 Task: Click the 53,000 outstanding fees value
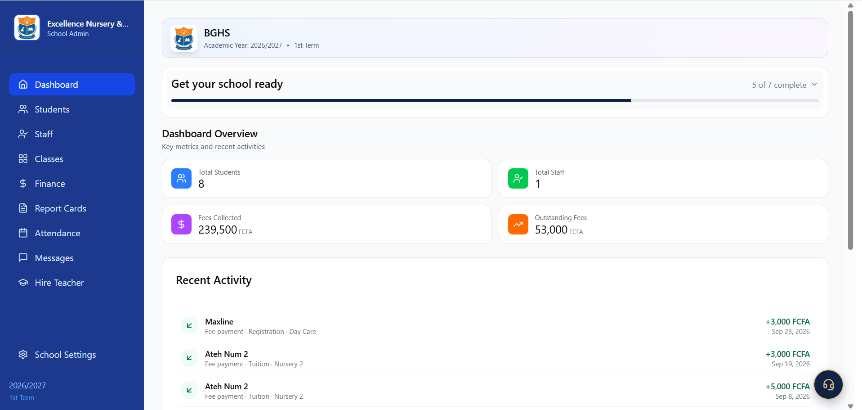pyautogui.click(x=551, y=230)
